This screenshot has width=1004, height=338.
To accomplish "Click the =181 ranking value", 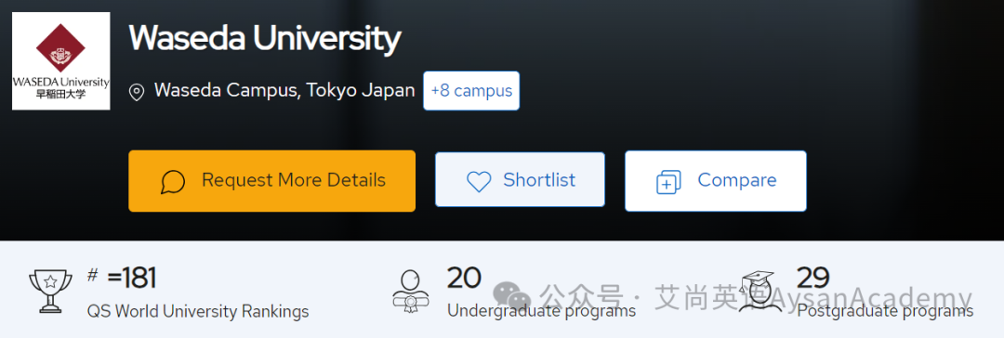I will coord(131,278).
